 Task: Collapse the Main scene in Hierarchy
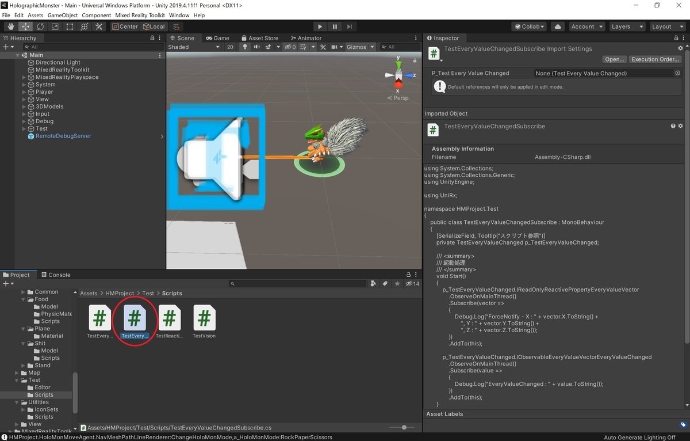(x=18, y=55)
